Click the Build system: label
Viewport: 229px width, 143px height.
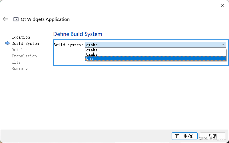coord(68,45)
